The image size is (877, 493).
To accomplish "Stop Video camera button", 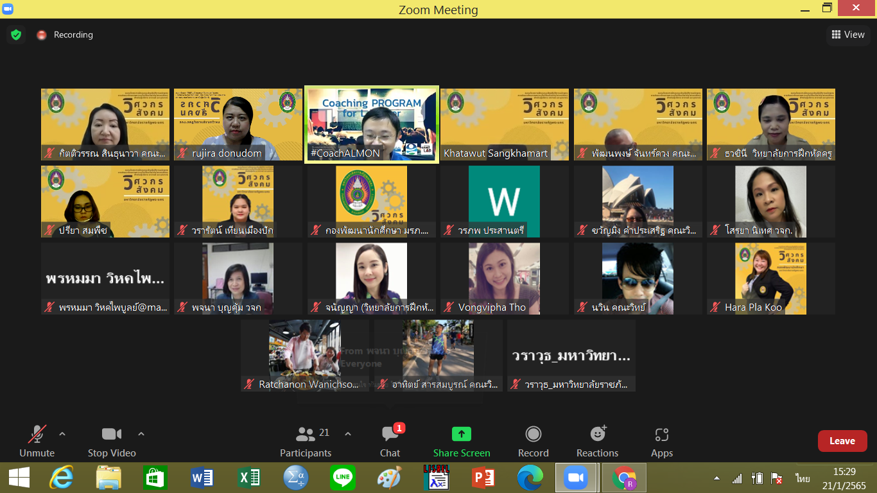I will click(112, 441).
